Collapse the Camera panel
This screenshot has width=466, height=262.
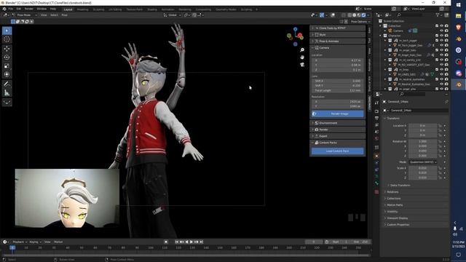point(338,48)
